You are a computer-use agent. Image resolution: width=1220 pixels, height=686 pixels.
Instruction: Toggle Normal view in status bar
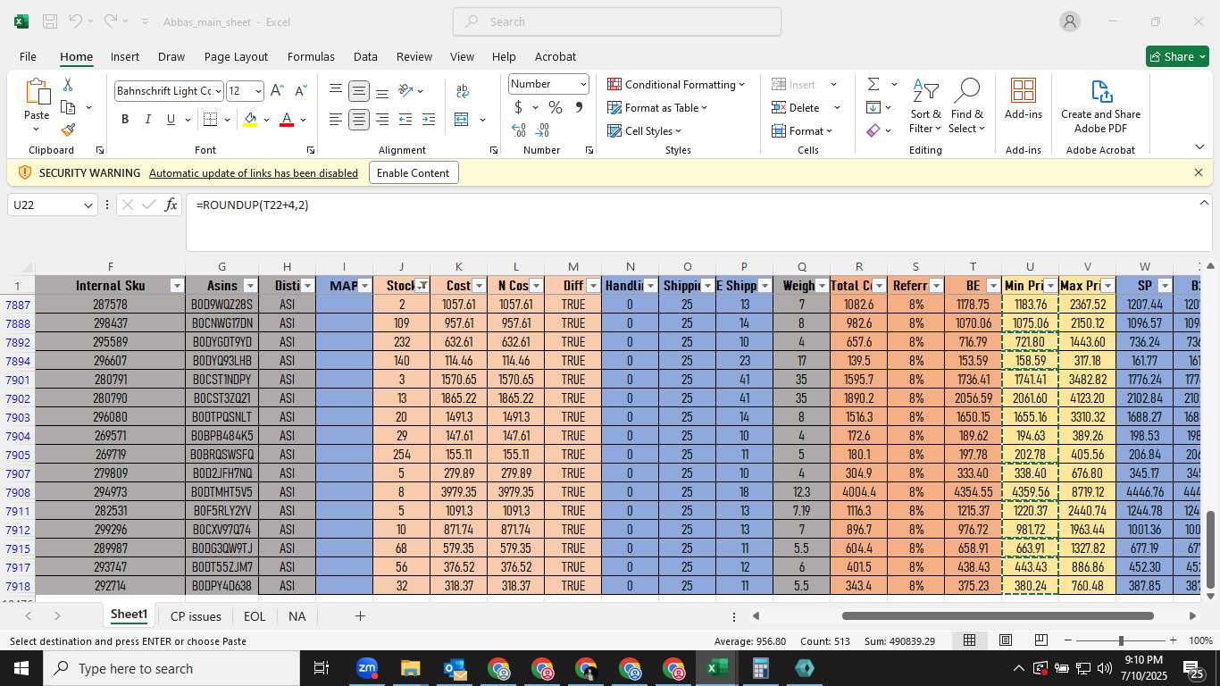tap(970, 640)
